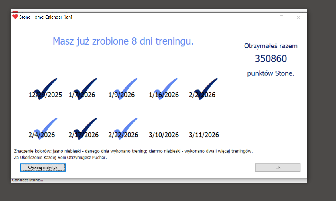The height and width of the screenshot is (201, 336).
Task: Click the "Otrzymałeś razem" label
Action: pos(271,46)
